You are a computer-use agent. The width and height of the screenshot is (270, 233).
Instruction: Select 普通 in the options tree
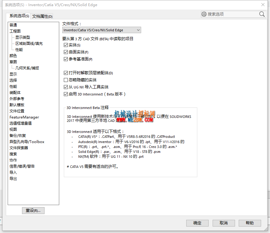click(13, 25)
